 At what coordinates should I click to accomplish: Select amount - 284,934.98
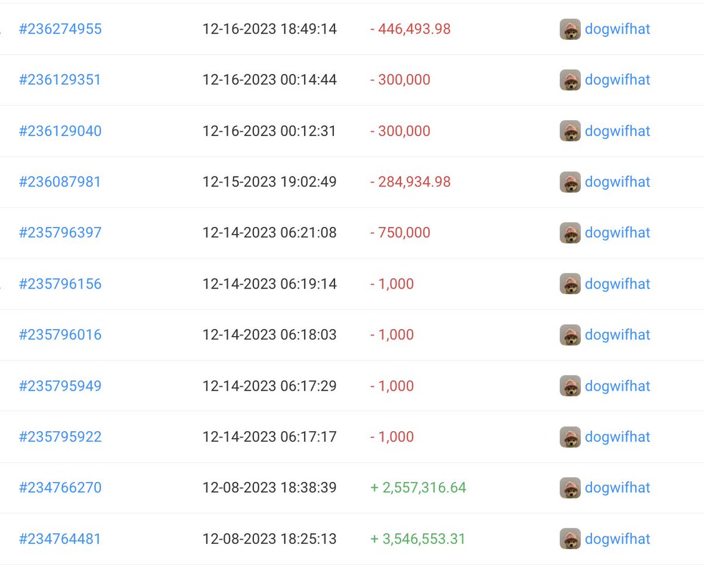click(411, 182)
